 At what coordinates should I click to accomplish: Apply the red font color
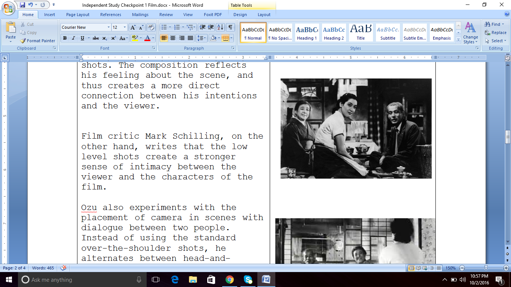coord(147,38)
